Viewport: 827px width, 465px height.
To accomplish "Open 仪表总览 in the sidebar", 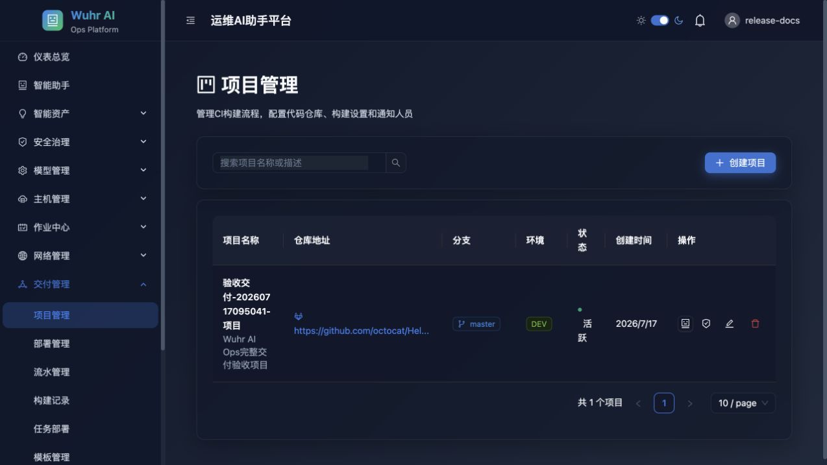I will click(80, 57).
